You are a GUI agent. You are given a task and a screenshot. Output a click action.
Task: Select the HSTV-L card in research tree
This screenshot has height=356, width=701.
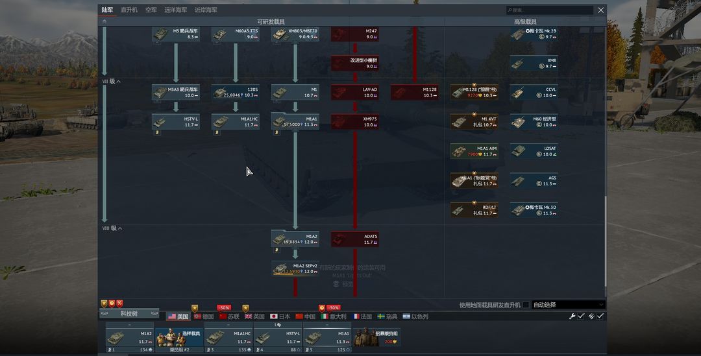(176, 122)
